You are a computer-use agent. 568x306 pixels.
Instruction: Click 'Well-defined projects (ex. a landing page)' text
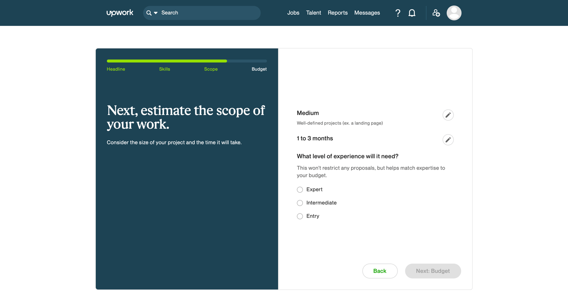(x=340, y=123)
